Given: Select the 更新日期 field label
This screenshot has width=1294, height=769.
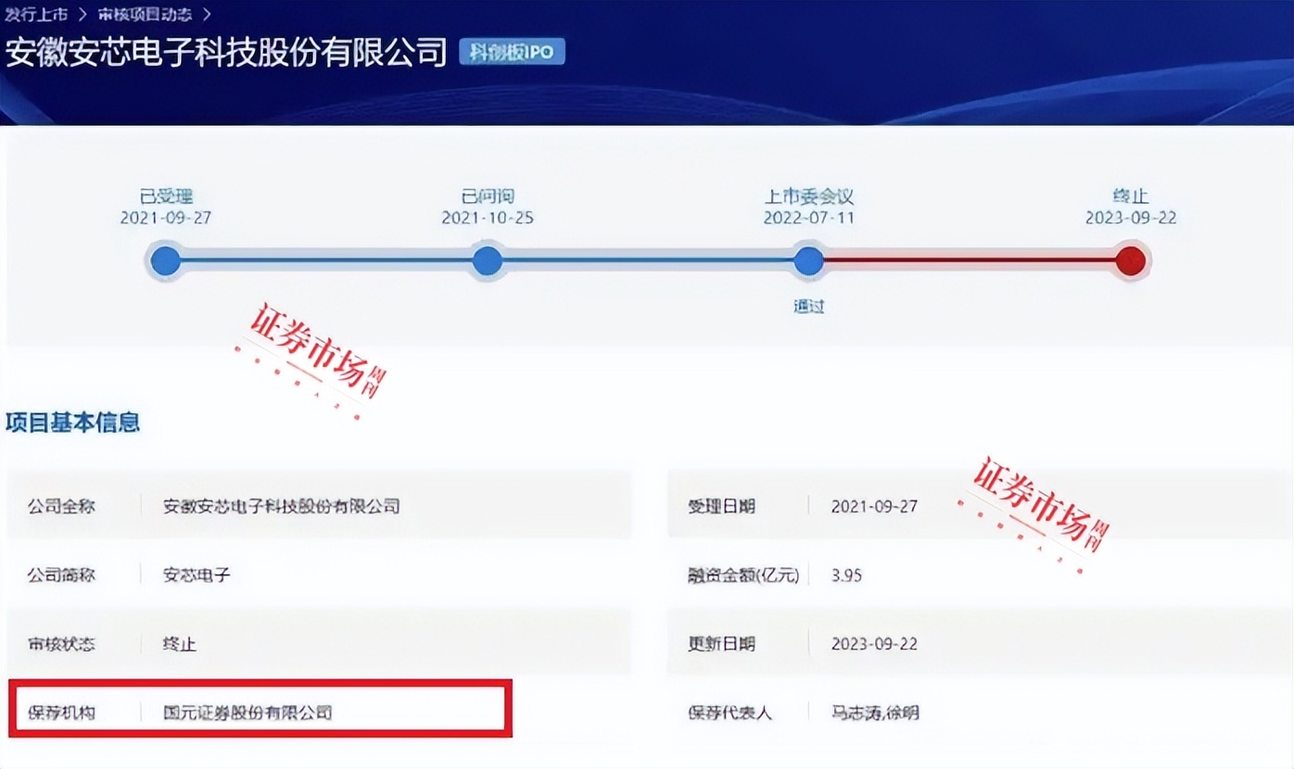Looking at the screenshot, I should 721,644.
